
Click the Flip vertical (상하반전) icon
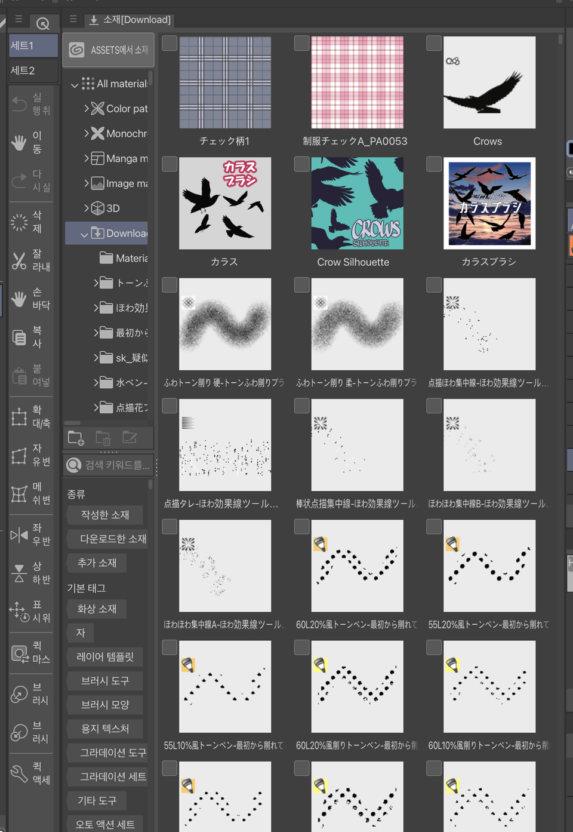pos(19,573)
